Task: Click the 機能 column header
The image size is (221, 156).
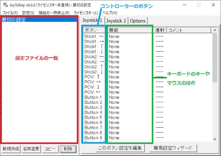Action: point(130,30)
